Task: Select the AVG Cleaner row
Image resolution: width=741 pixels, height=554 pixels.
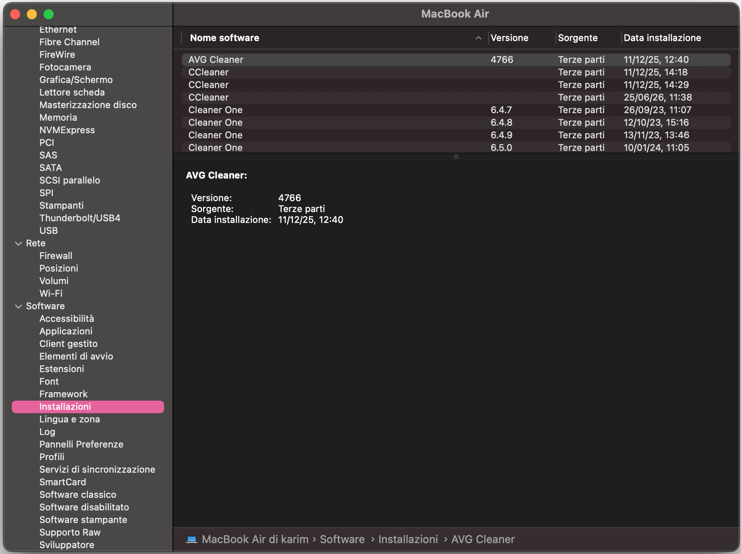Action: 456,60
